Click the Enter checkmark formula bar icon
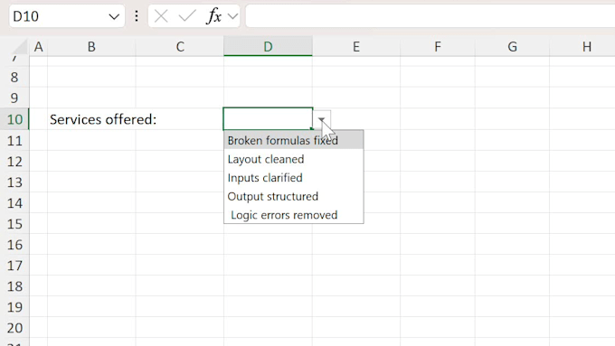 coord(187,16)
